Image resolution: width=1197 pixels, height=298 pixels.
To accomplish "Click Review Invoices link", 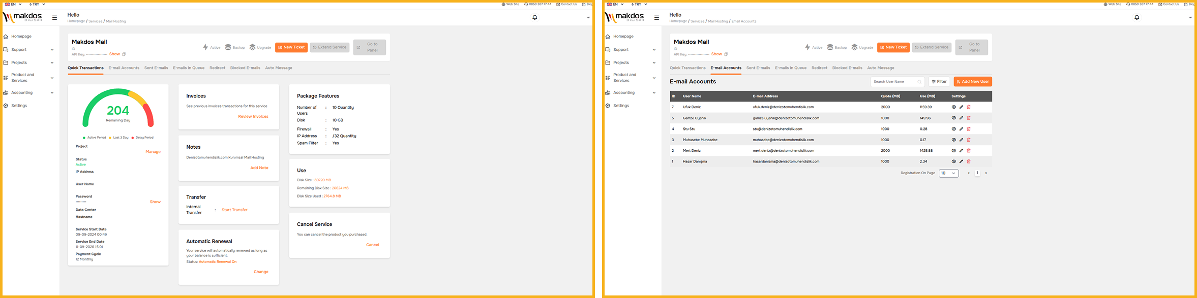I will (253, 117).
